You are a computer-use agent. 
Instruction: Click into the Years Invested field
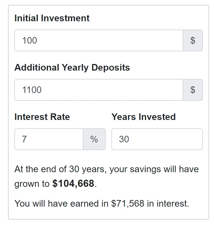point(157,139)
